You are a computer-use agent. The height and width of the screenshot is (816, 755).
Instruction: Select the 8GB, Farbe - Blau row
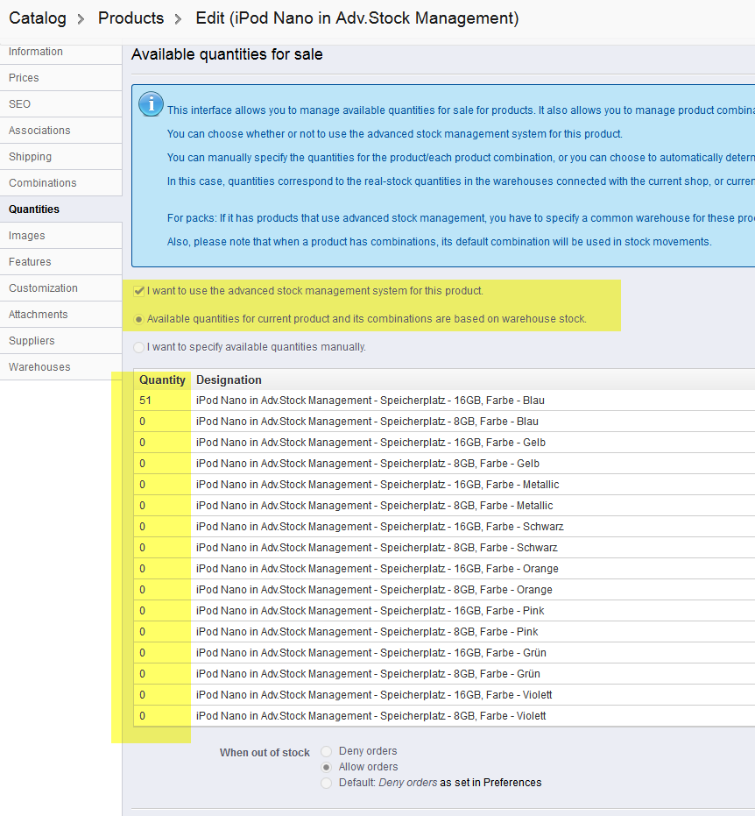444,422
